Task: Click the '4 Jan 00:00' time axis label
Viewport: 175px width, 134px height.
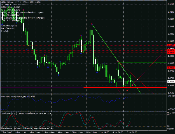Action: click(x=118, y=132)
